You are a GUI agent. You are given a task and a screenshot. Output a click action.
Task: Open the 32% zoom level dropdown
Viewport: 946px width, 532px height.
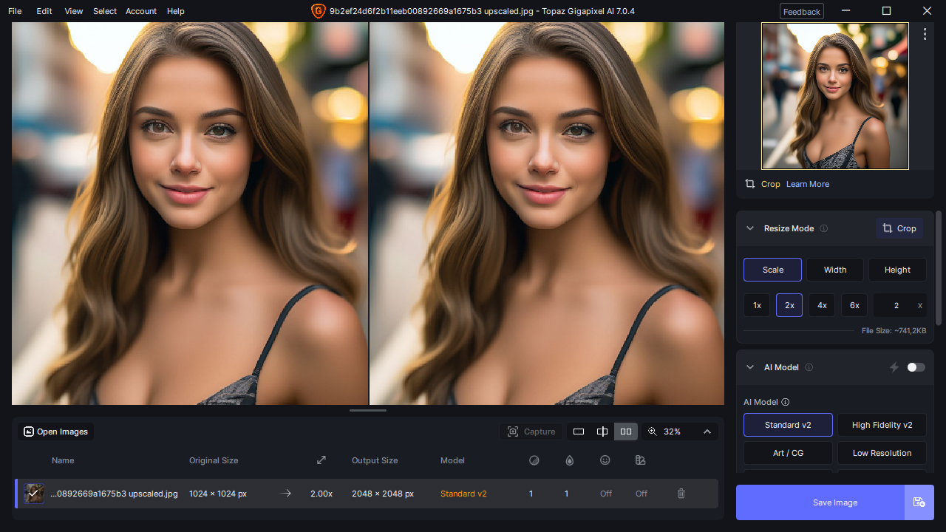pos(680,432)
